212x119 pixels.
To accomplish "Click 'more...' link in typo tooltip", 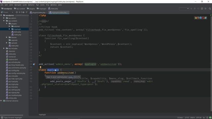I will tap(71, 77).
